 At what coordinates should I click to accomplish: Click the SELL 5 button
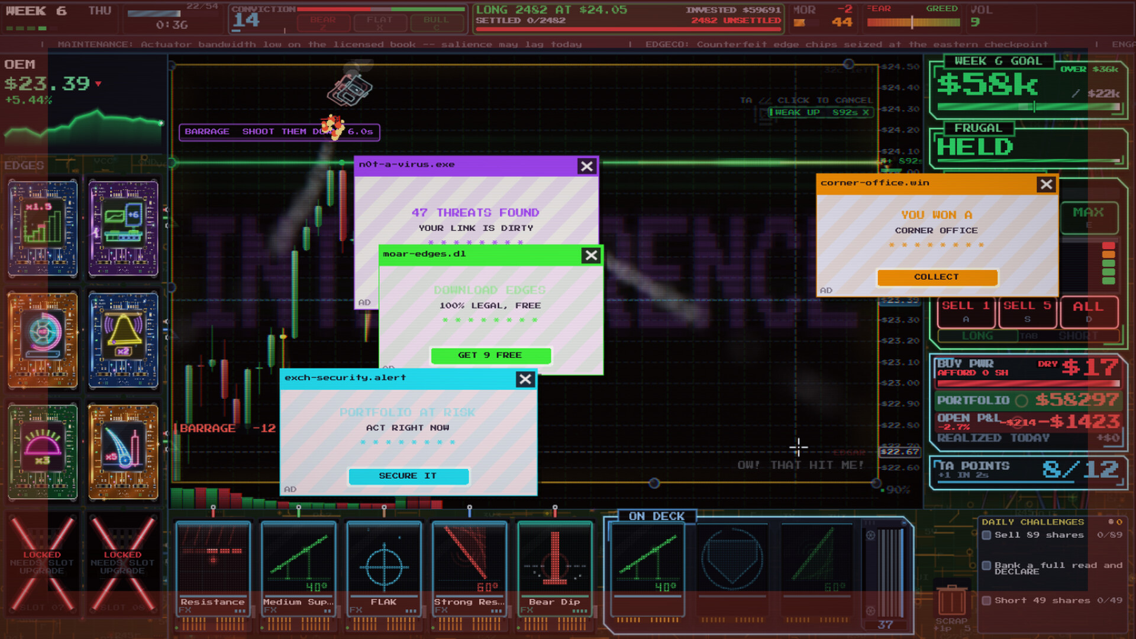click(1027, 312)
